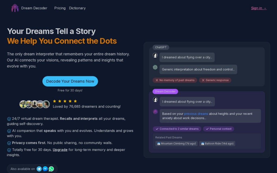277x173 pixels.
Task: Open the Messenger icon link
Action: tap(45, 169)
